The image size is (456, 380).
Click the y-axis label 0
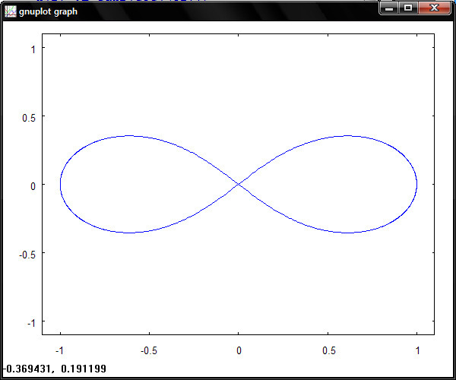[x=33, y=186]
